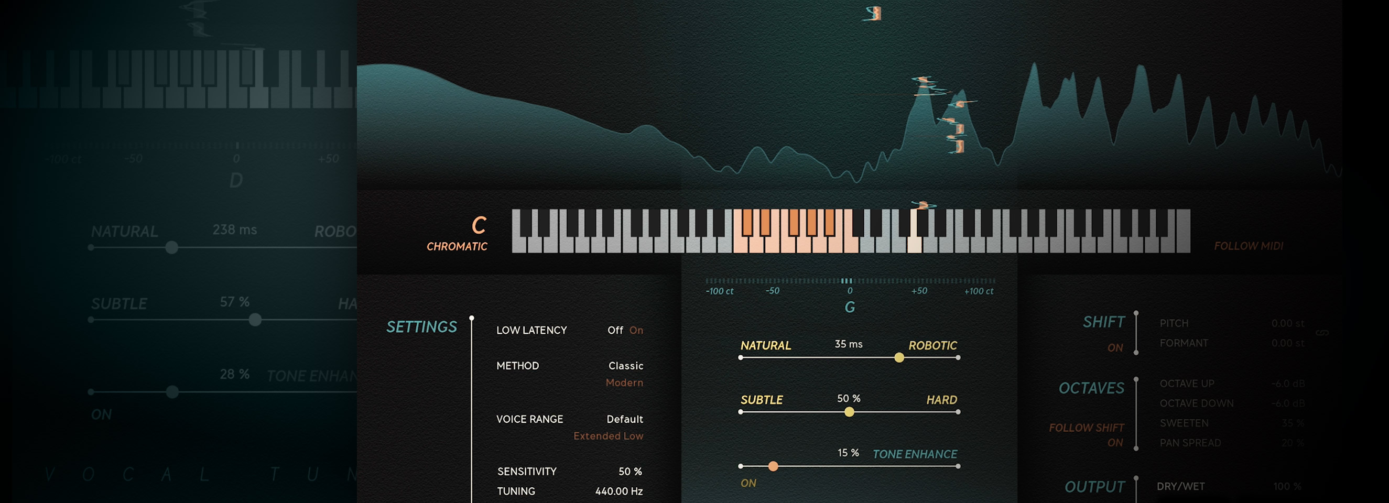Screen dimensions: 1389x503
Task: Open the key selector showing C
Action: click(478, 225)
